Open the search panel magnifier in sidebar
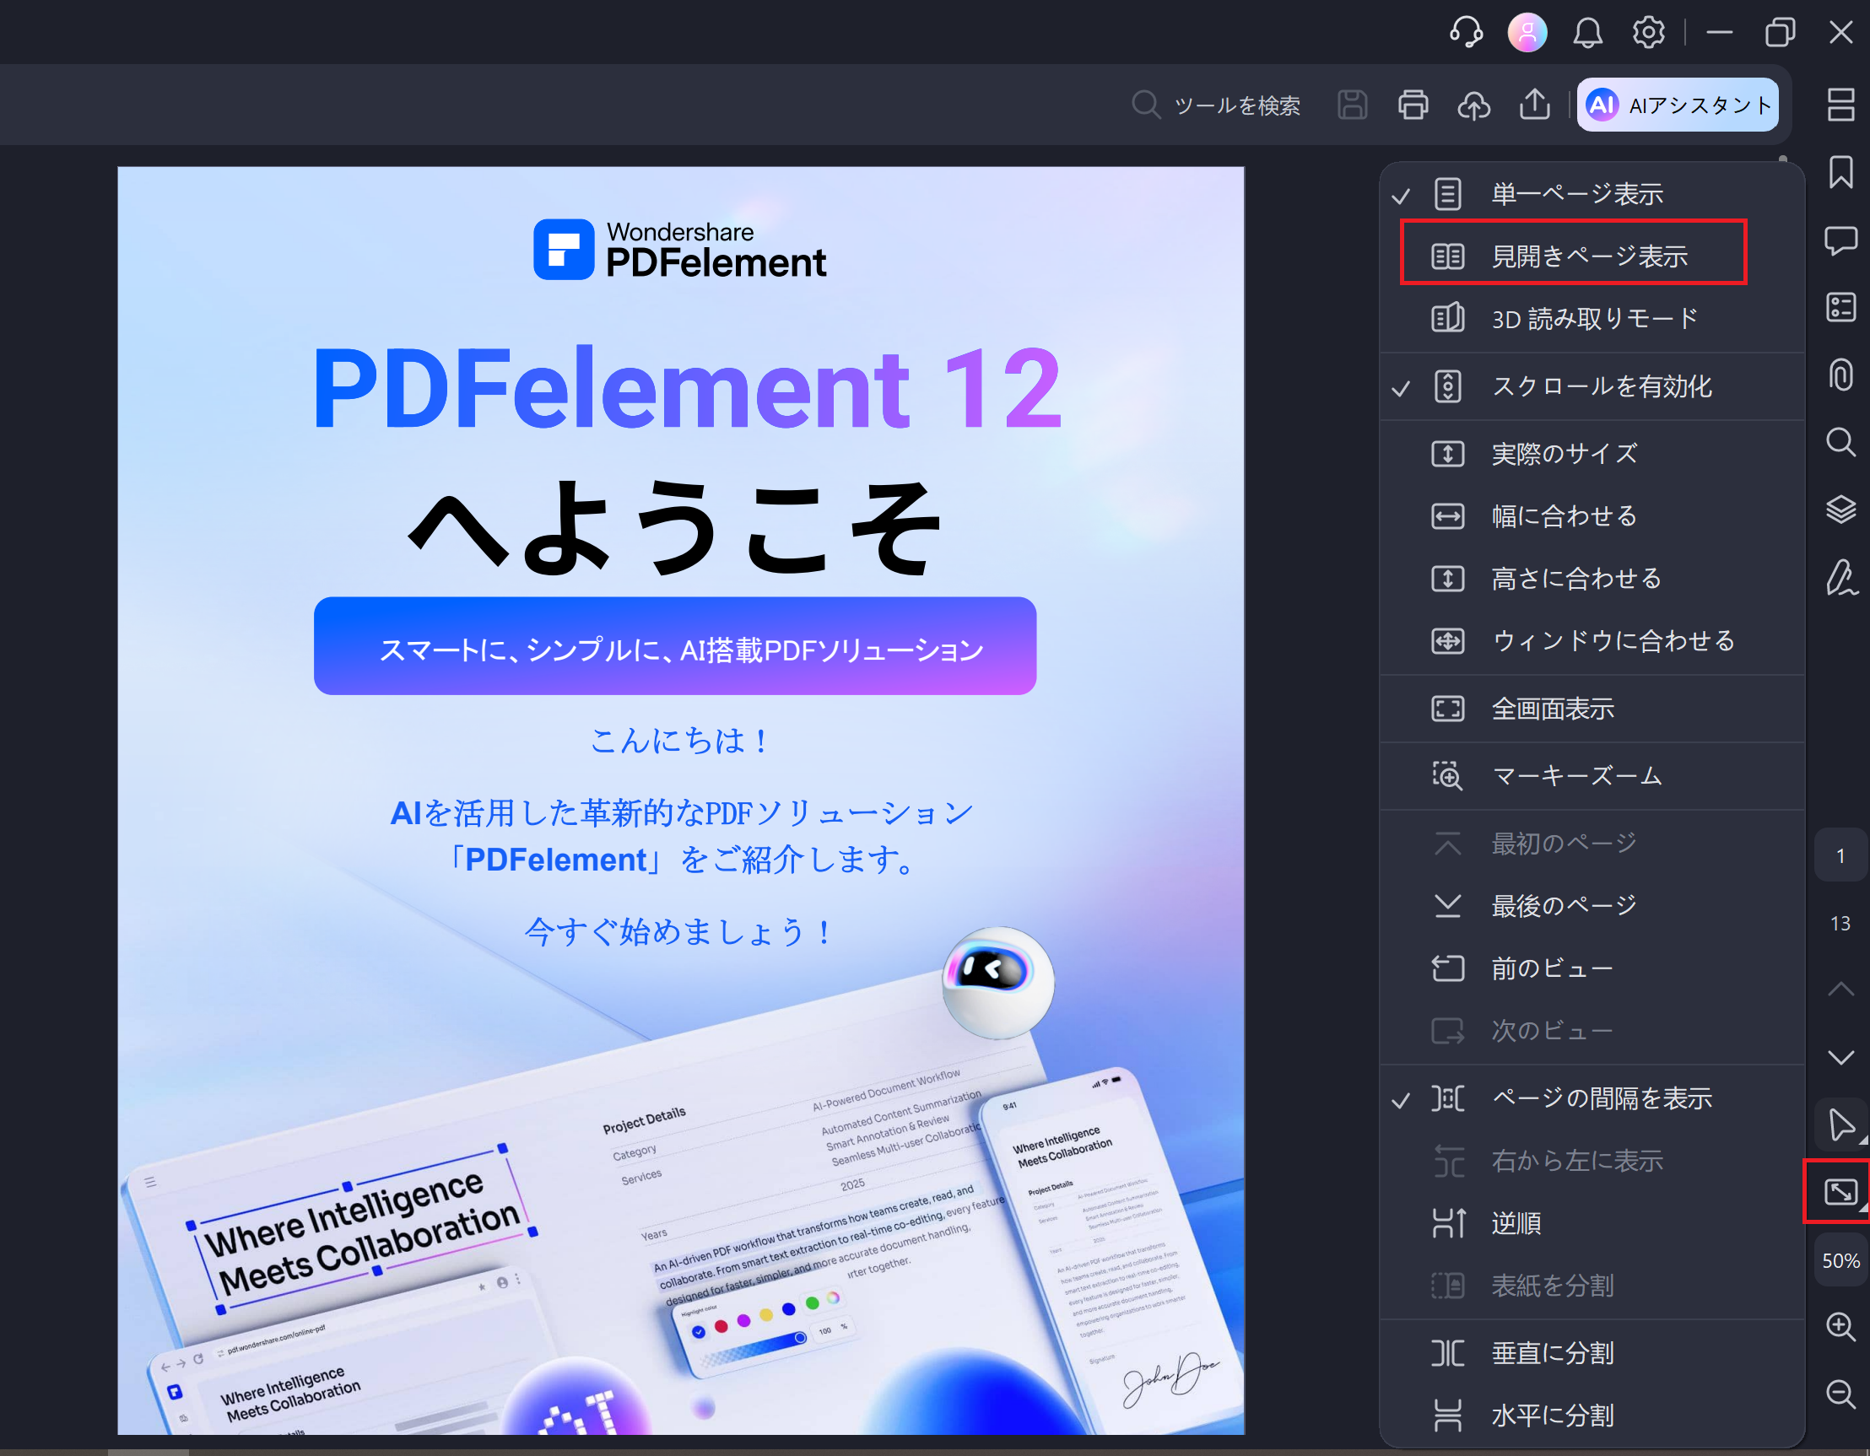The image size is (1870, 1456). pyautogui.click(x=1841, y=443)
